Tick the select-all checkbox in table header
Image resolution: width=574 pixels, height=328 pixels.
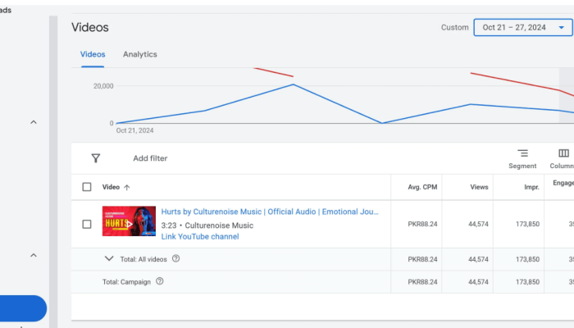point(87,187)
